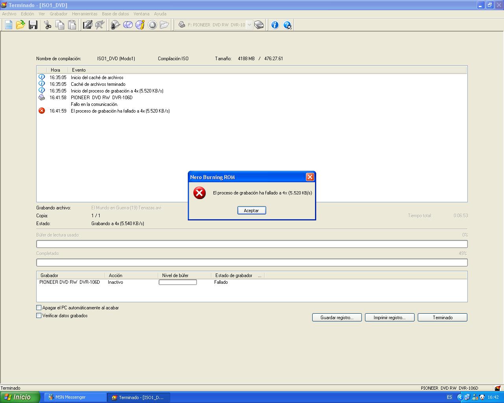This screenshot has width=504, height=403.
Task: Click the red error icon in event log
Action: (42, 111)
